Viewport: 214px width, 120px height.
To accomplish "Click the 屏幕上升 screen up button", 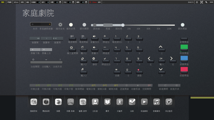I will (47, 50).
